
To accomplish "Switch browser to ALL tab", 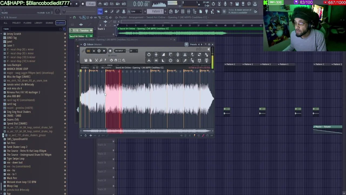I will point(5,23).
